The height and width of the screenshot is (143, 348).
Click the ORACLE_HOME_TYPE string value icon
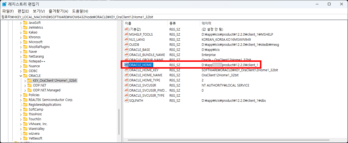[x=126, y=80]
